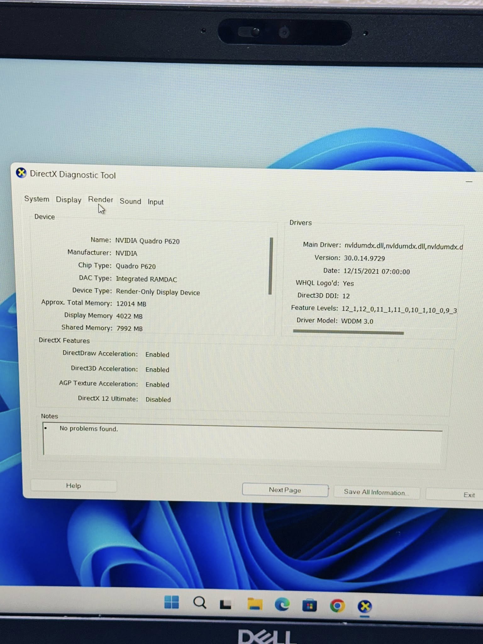Click Save All Information button

coord(376,492)
